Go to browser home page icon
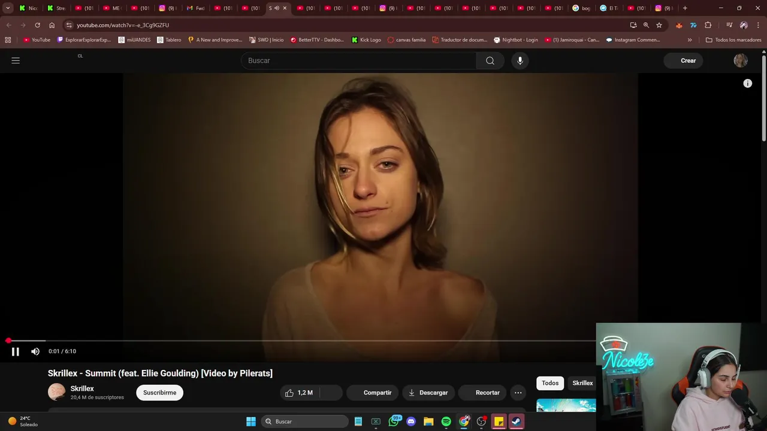 pyautogui.click(x=52, y=25)
